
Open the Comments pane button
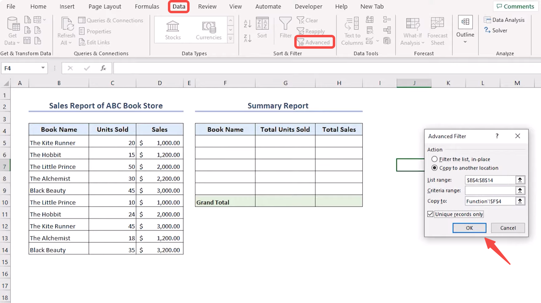coord(515,6)
